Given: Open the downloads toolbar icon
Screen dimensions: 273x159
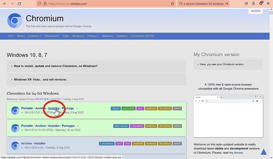Looking at the screenshot, I should [254, 3].
